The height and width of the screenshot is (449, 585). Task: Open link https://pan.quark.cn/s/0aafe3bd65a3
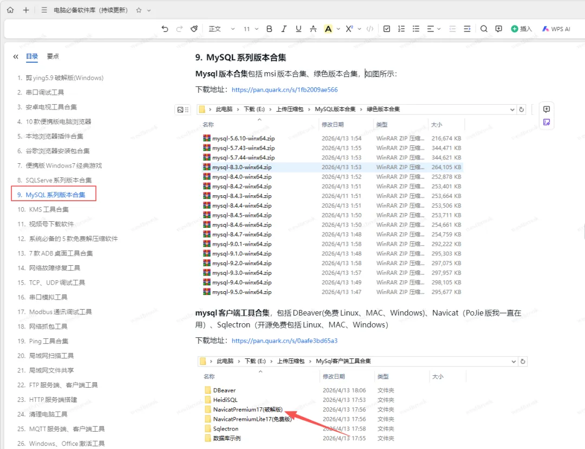(285, 341)
